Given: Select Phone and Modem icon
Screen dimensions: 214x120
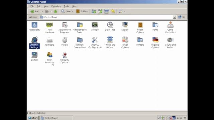Looking at the screenshot, I should coord(110,43).
